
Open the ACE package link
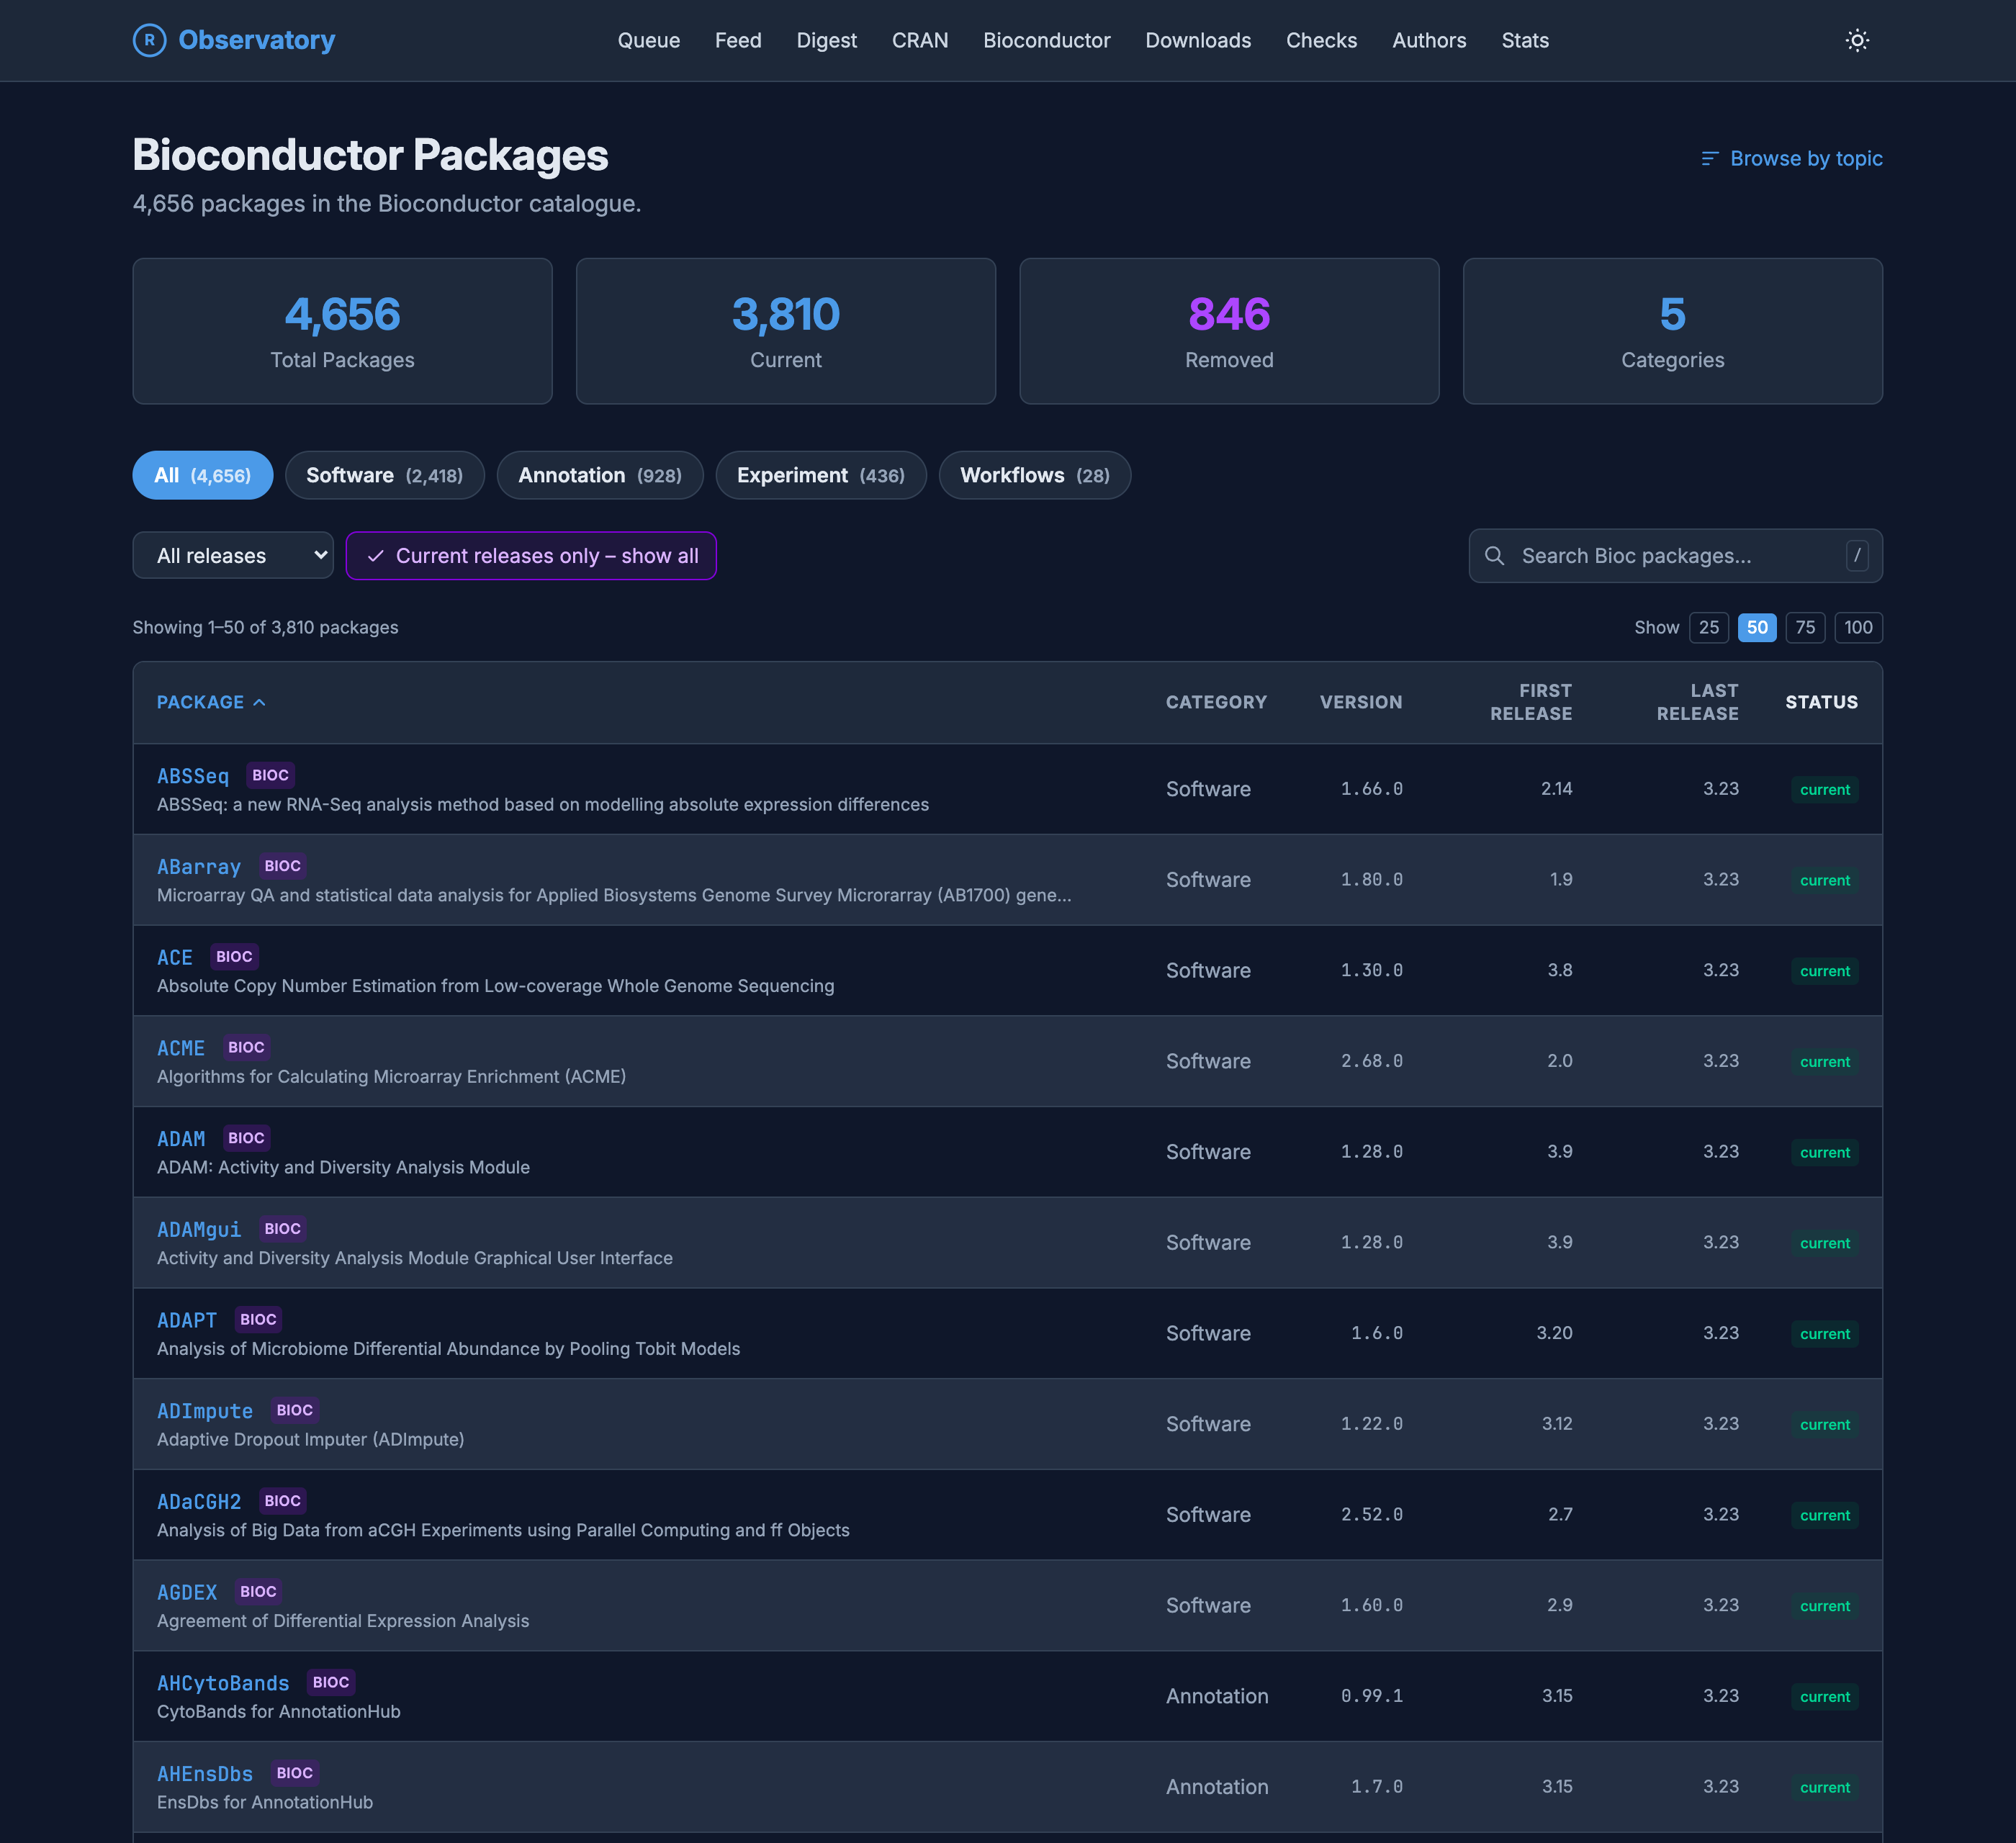tap(175, 958)
